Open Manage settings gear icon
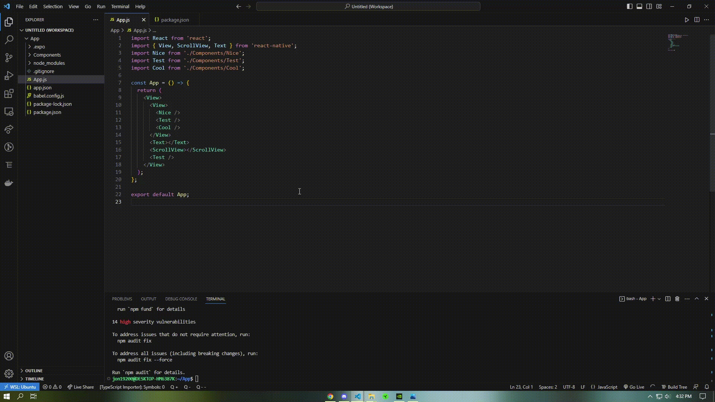This screenshot has height=402, width=715. coord(9,373)
